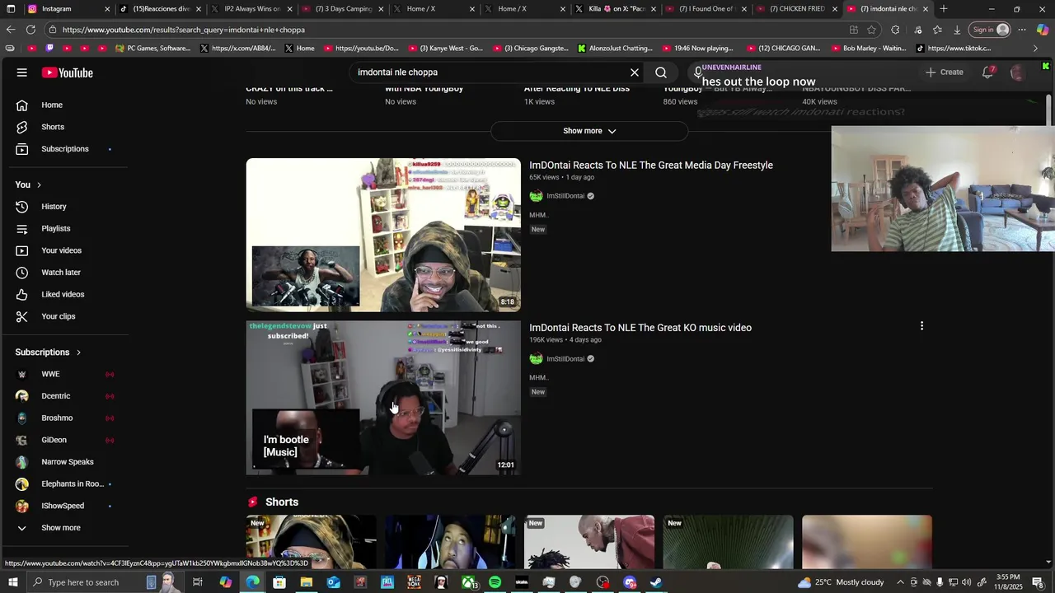Open the NLE The Great KO music video thumbnail
The height and width of the screenshot is (593, 1055).
coord(383,398)
